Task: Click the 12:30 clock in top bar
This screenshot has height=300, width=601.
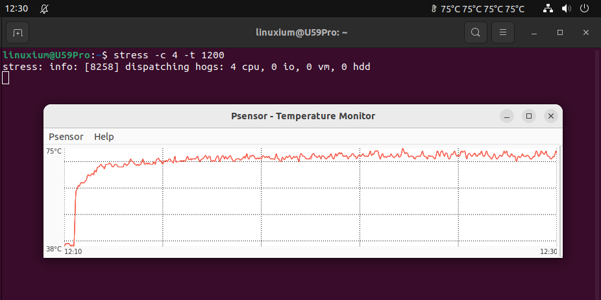Action: [16, 8]
